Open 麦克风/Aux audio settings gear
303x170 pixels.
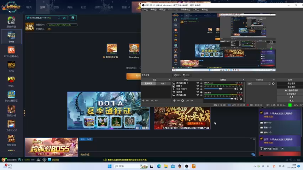click(241, 89)
